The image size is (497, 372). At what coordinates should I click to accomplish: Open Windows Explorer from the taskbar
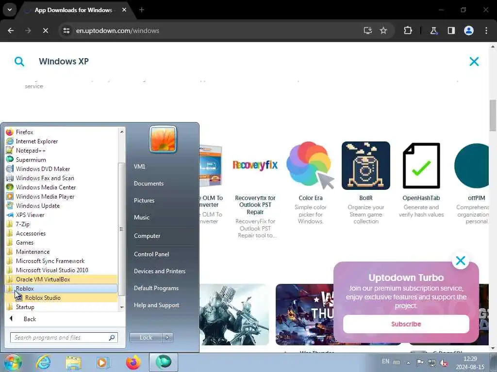pos(73,362)
